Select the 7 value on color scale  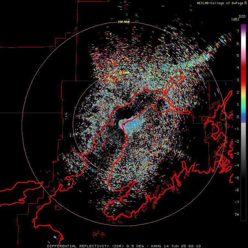coord(238,31)
